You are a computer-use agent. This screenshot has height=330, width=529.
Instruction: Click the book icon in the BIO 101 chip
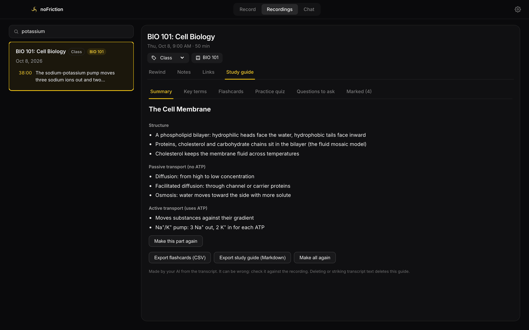[x=198, y=58]
